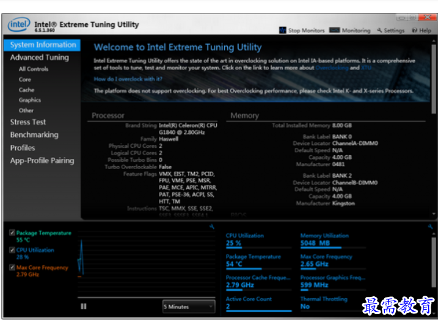This screenshot has height=325, width=438.
Task: Click the Brand String Celeron CPU value
Action: pos(188,129)
